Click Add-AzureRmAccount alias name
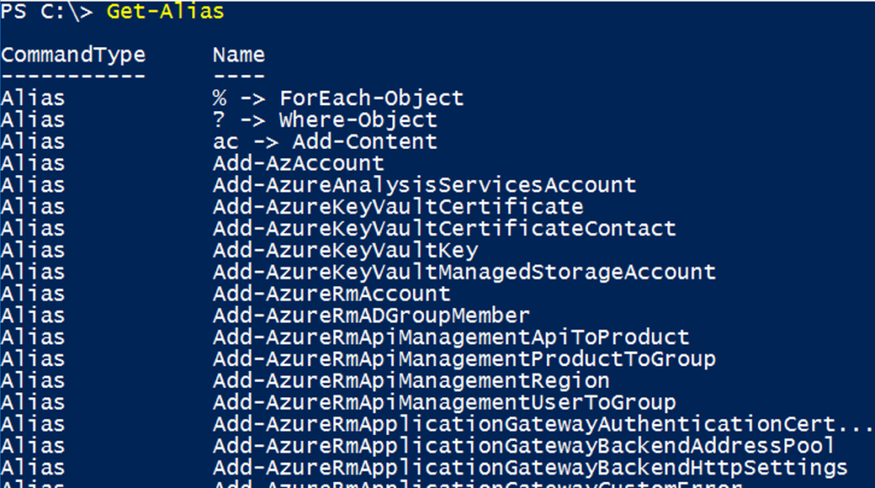This screenshot has height=488, width=875. pos(332,294)
